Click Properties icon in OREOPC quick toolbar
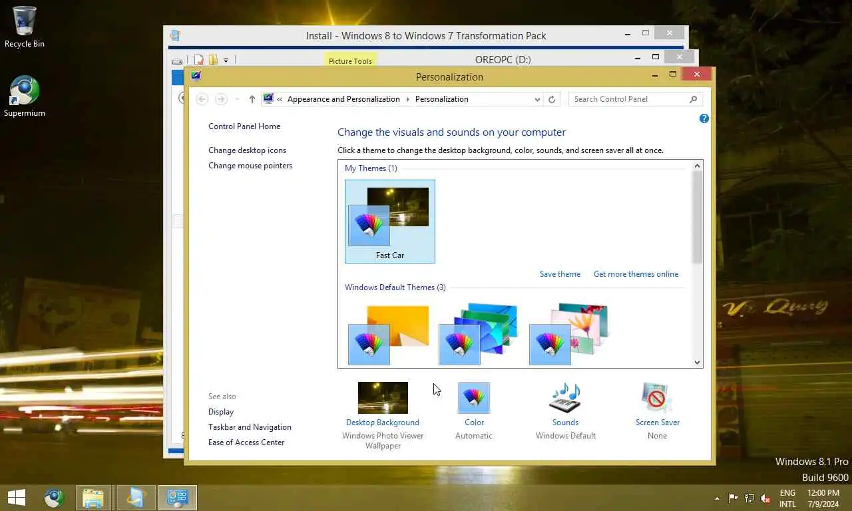The height and width of the screenshot is (511, 852). (199, 61)
